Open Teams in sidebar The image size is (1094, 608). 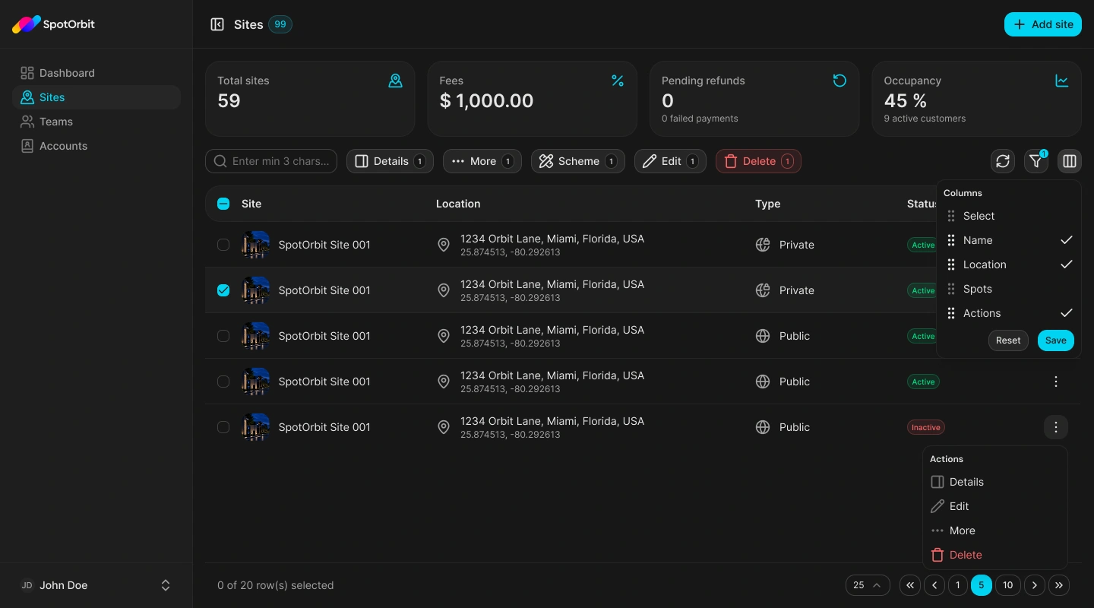[96, 122]
